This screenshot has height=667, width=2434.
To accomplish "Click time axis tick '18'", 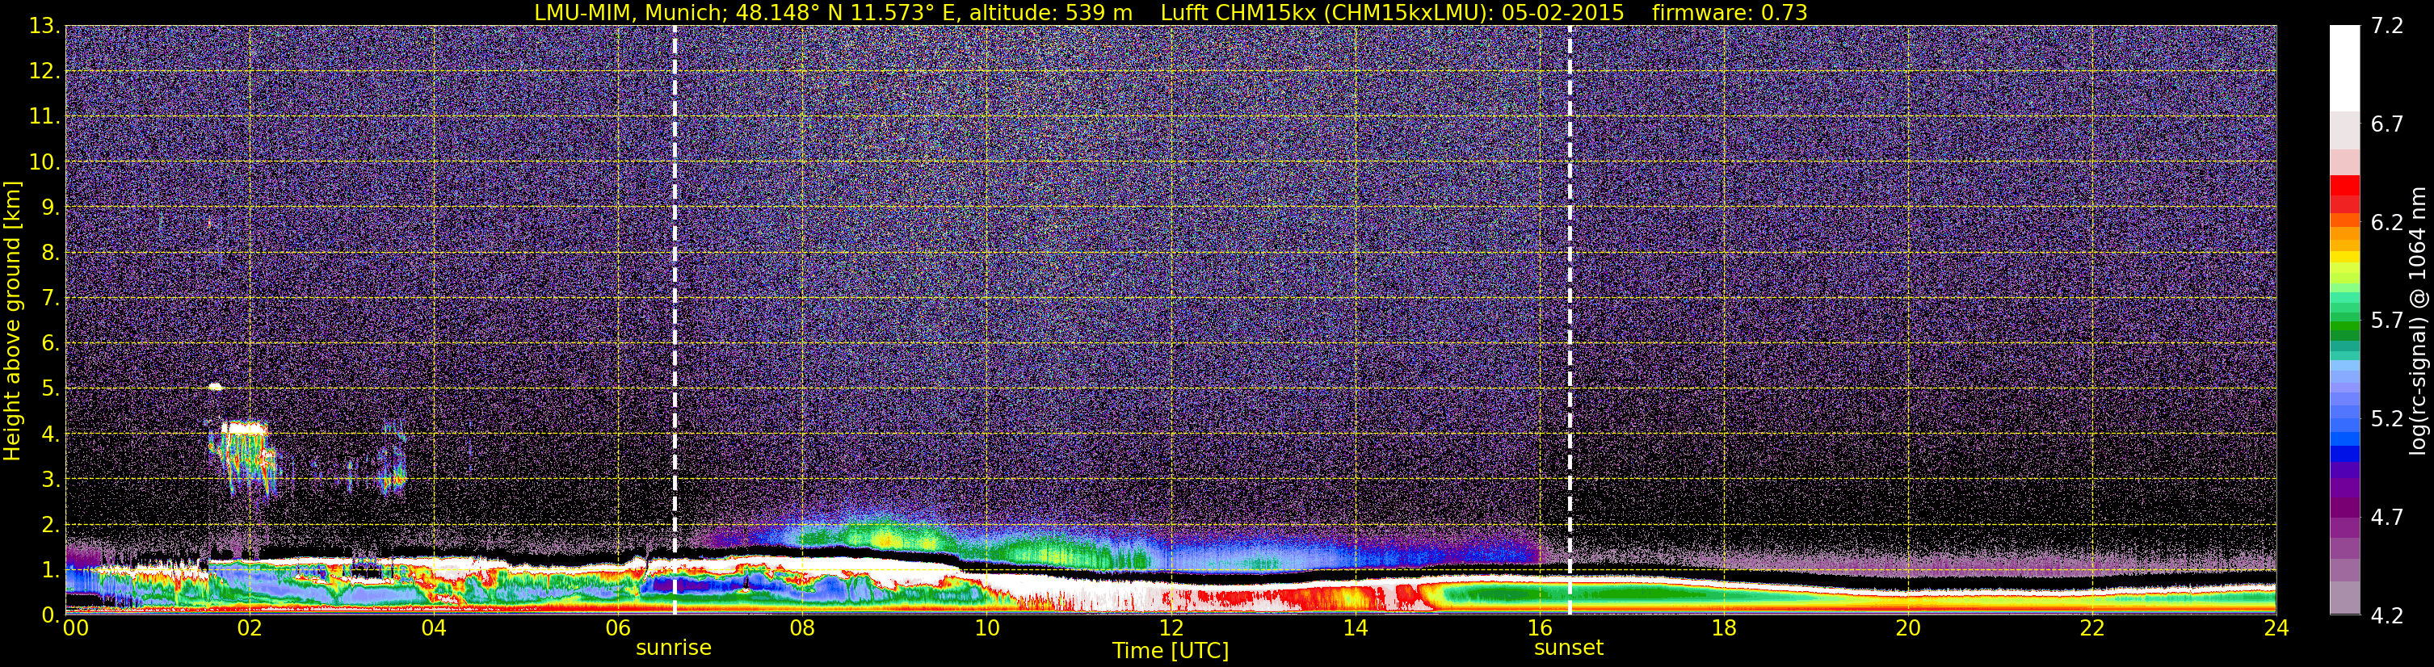I will [x=1723, y=628].
